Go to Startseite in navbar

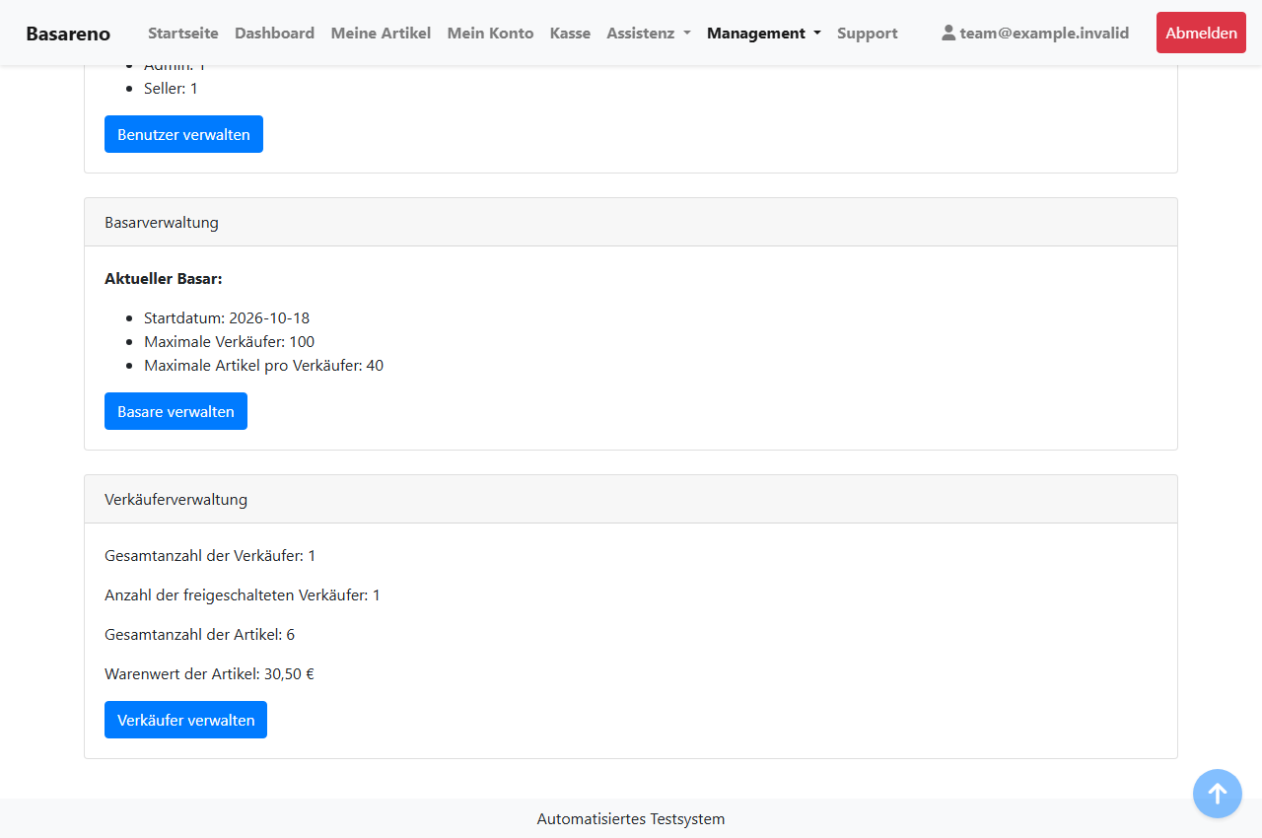(x=183, y=34)
